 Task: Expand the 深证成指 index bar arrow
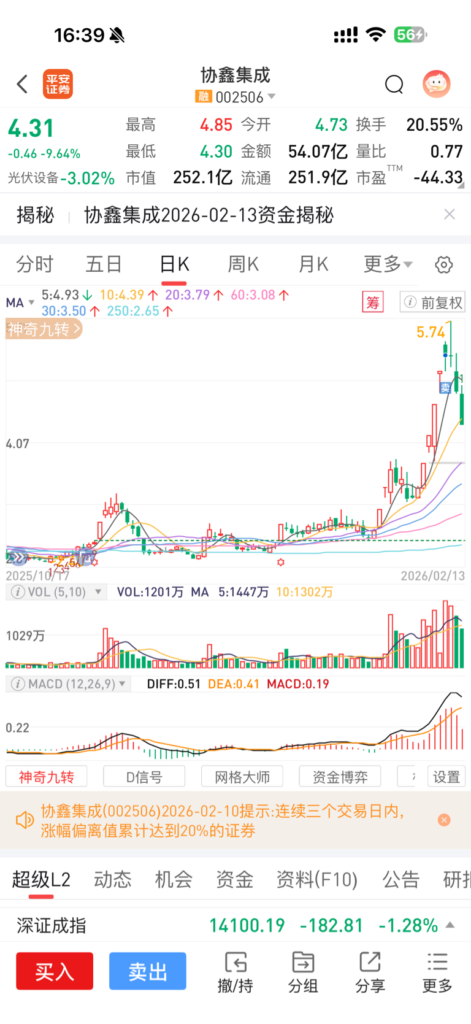click(x=450, y=925)
